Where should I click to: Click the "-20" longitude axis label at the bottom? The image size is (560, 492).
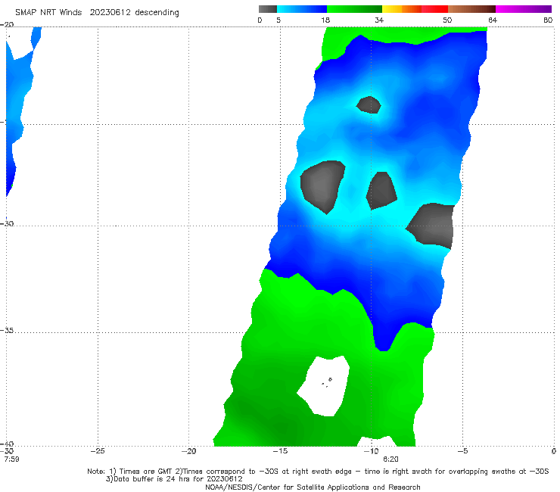click(x=188, y=451)
